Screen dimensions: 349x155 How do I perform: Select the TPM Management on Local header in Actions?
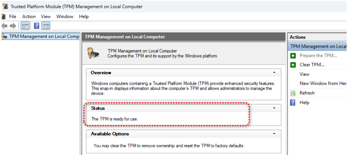[x=317, y=46]
